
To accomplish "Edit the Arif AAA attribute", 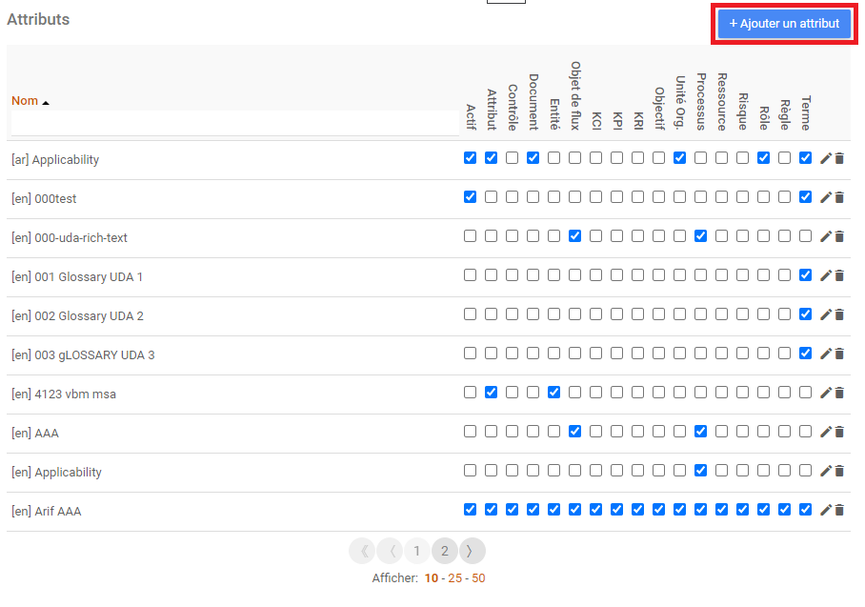I will pyautogui.click(x=826, y=510).
